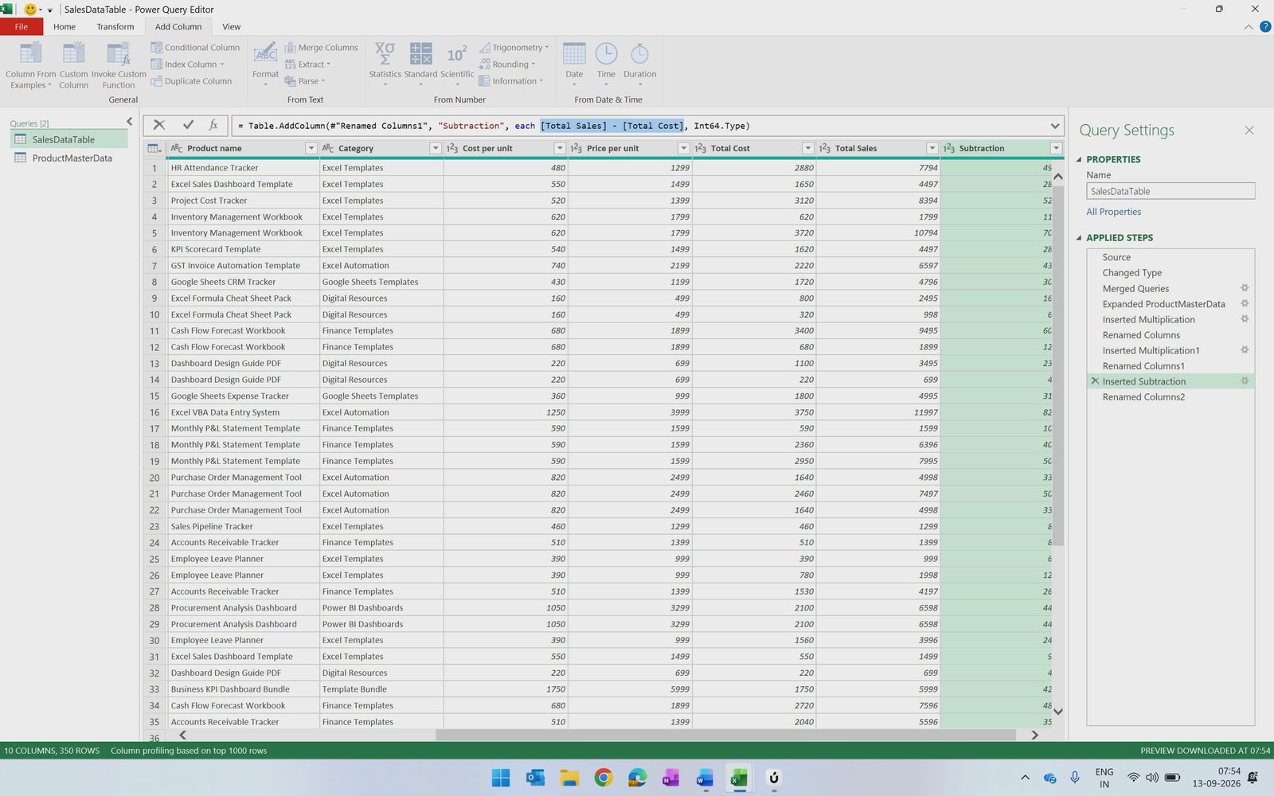Collapse the ribbon

point(1248,27)
